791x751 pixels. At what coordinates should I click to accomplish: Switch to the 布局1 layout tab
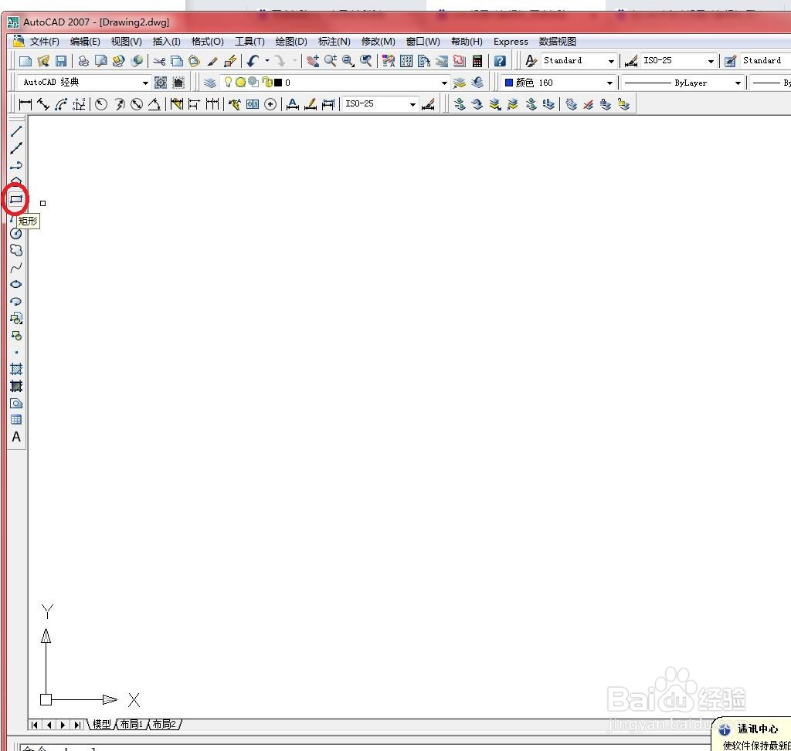[x=131, y=724]
